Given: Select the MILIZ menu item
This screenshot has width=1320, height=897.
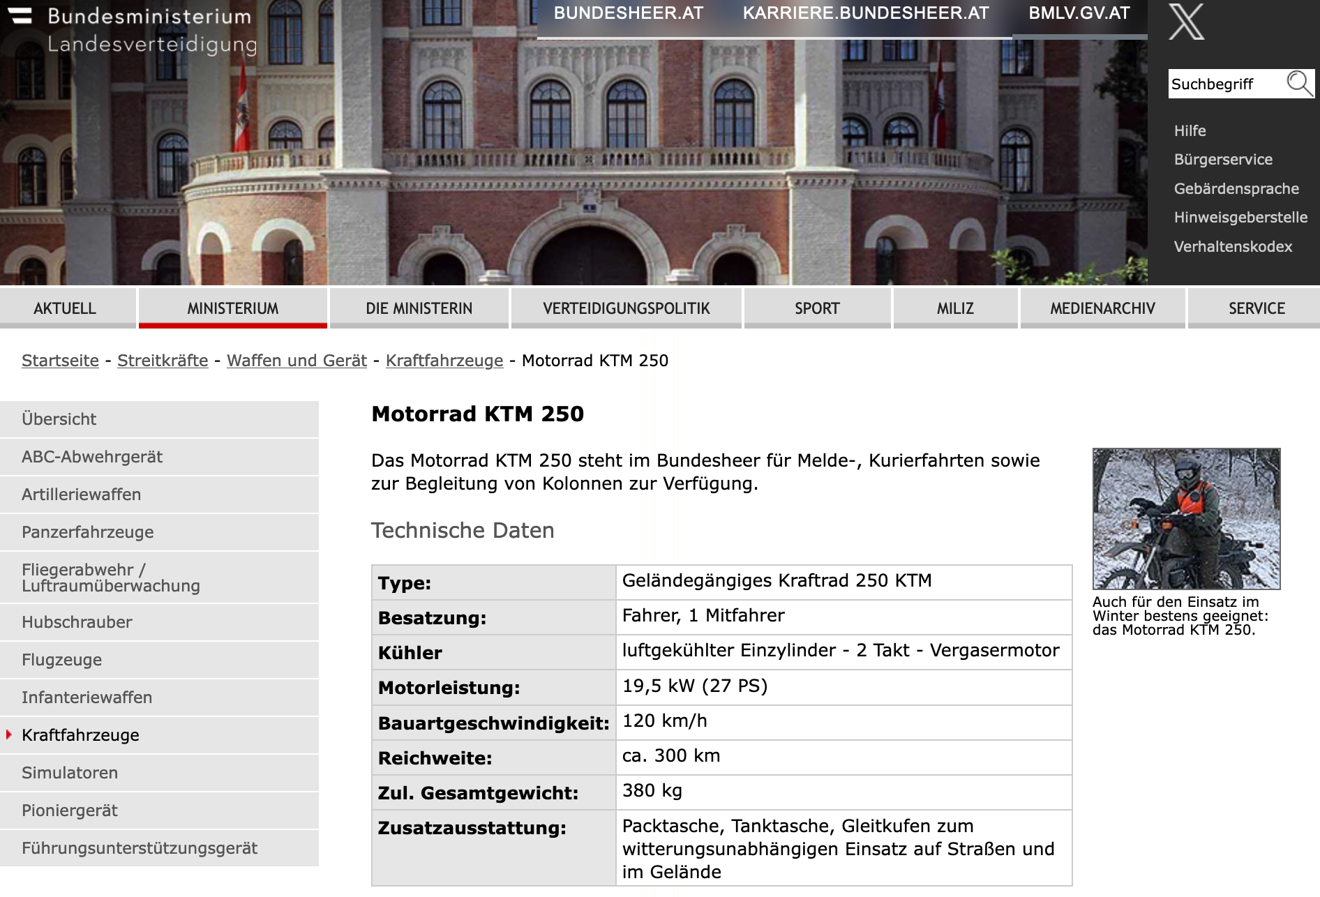Looking at the screenshot, I should point(956,308).
